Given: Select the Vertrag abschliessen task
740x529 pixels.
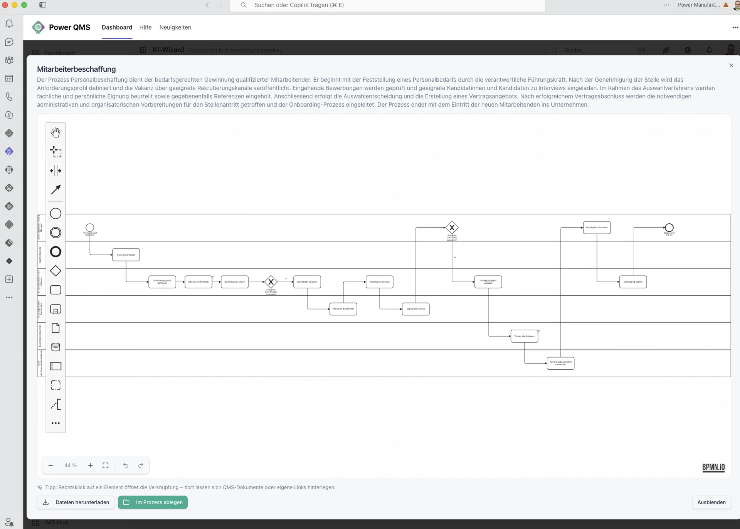Looking at the screenshot, I should pyautogui.click(x=525, y=336).
